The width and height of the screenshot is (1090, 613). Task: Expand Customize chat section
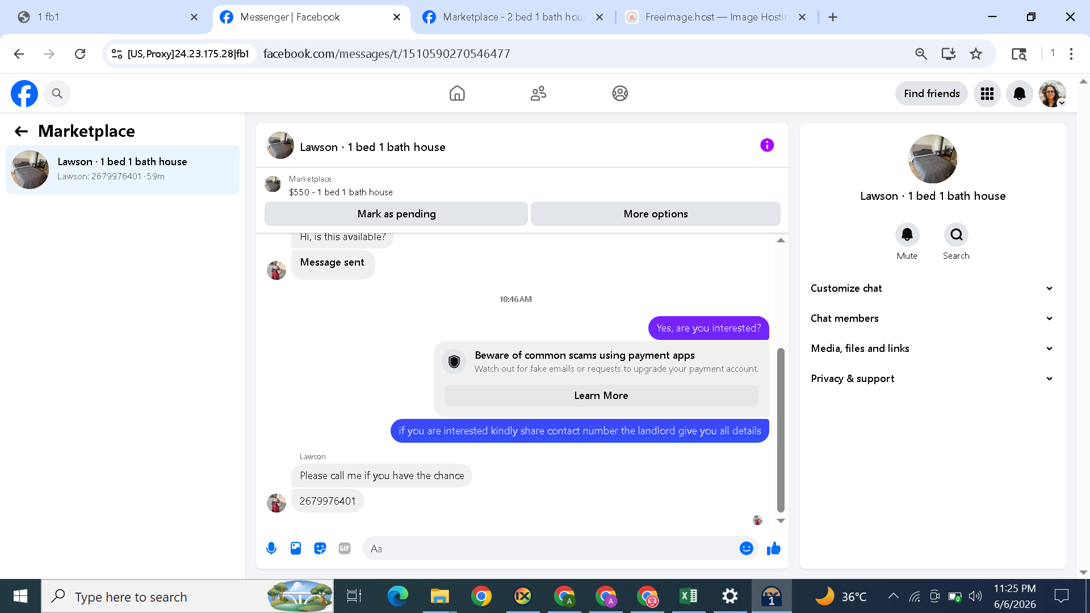pos(932,288)
